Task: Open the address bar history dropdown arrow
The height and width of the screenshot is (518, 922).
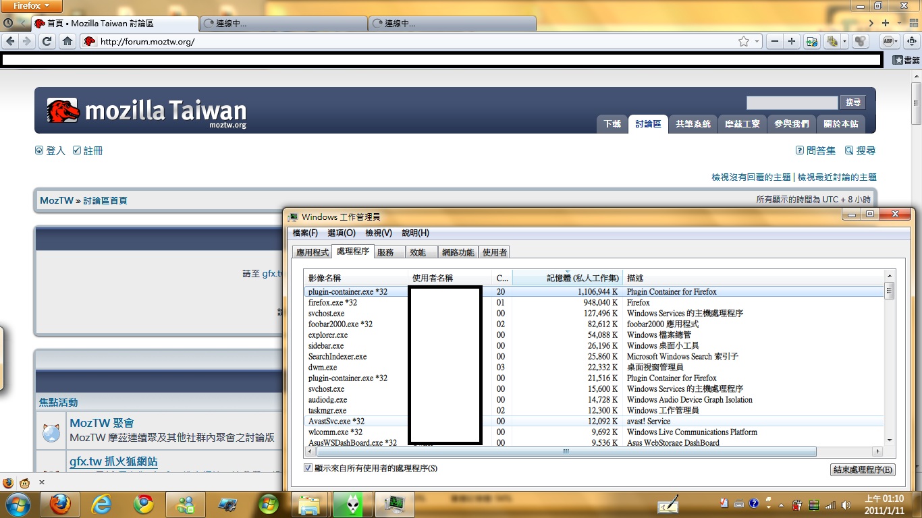Action: click(x=757, y=42)
